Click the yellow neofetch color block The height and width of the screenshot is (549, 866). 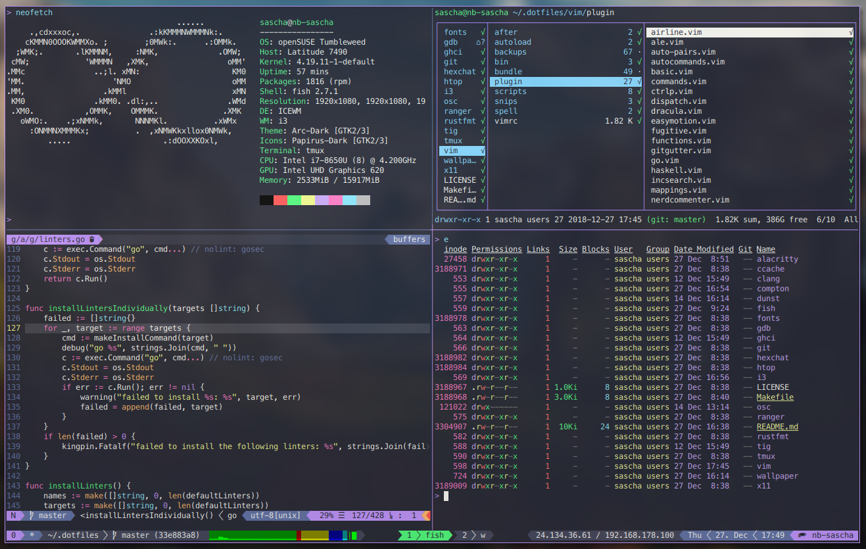pyautogui.click(x=308, y=200)
